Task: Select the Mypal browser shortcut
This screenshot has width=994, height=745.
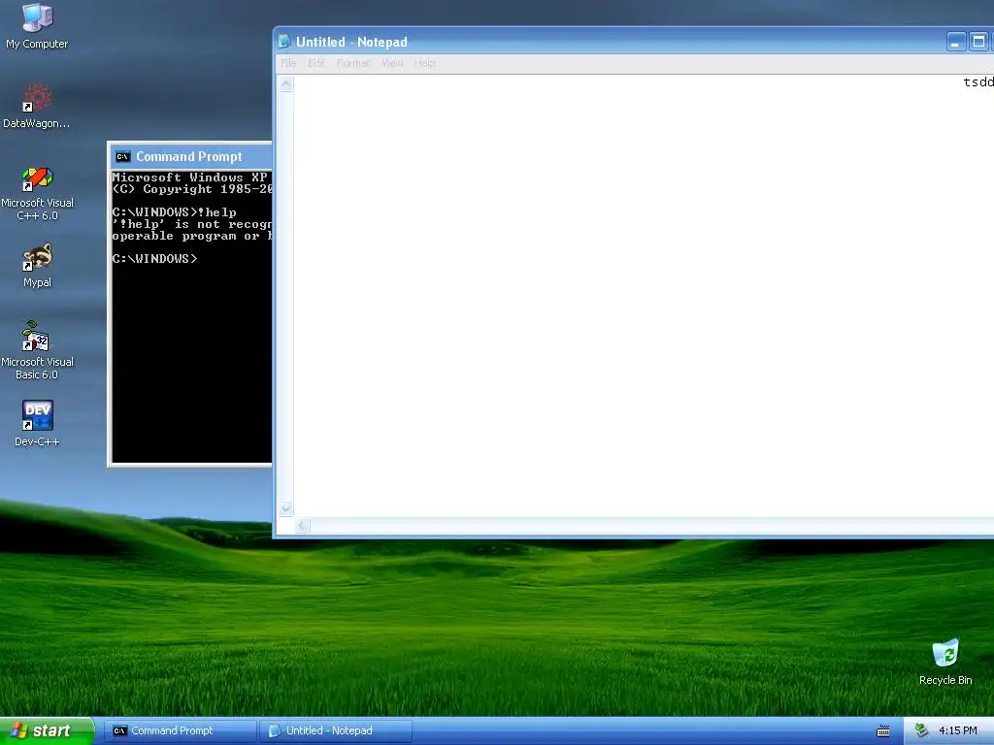Action: click(x=38, y=266)
